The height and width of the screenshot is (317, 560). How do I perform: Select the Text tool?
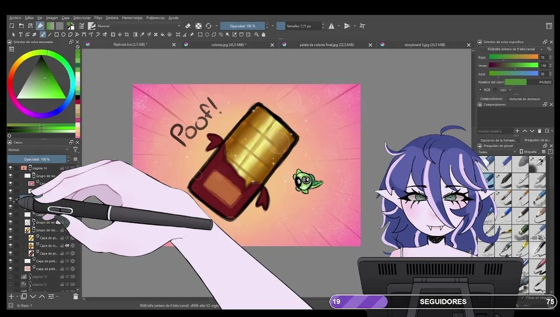click(20, 34)
